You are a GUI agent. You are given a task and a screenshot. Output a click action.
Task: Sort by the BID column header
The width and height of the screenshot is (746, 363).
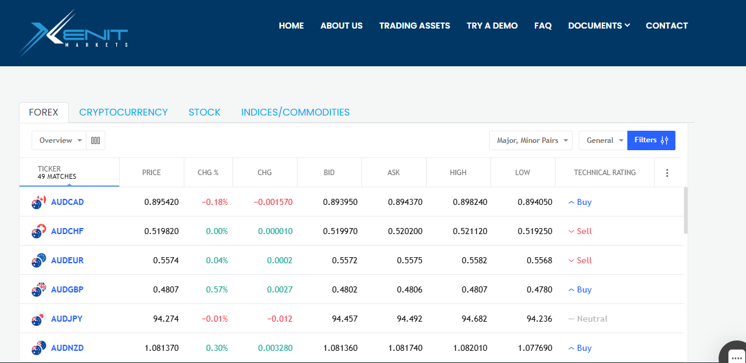point(329,173)
